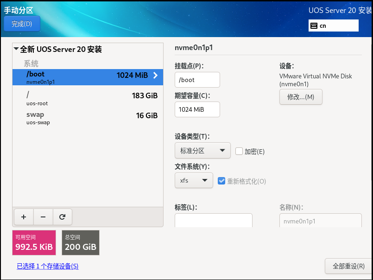This screenshot has height=280, width=373.
Task: Select the / uos-root partition row
Action: pos(88,98)
